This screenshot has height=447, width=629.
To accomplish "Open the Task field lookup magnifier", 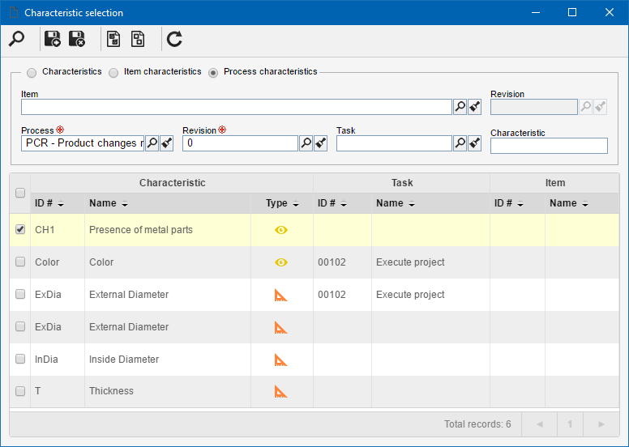I will [x=460, y=143].
